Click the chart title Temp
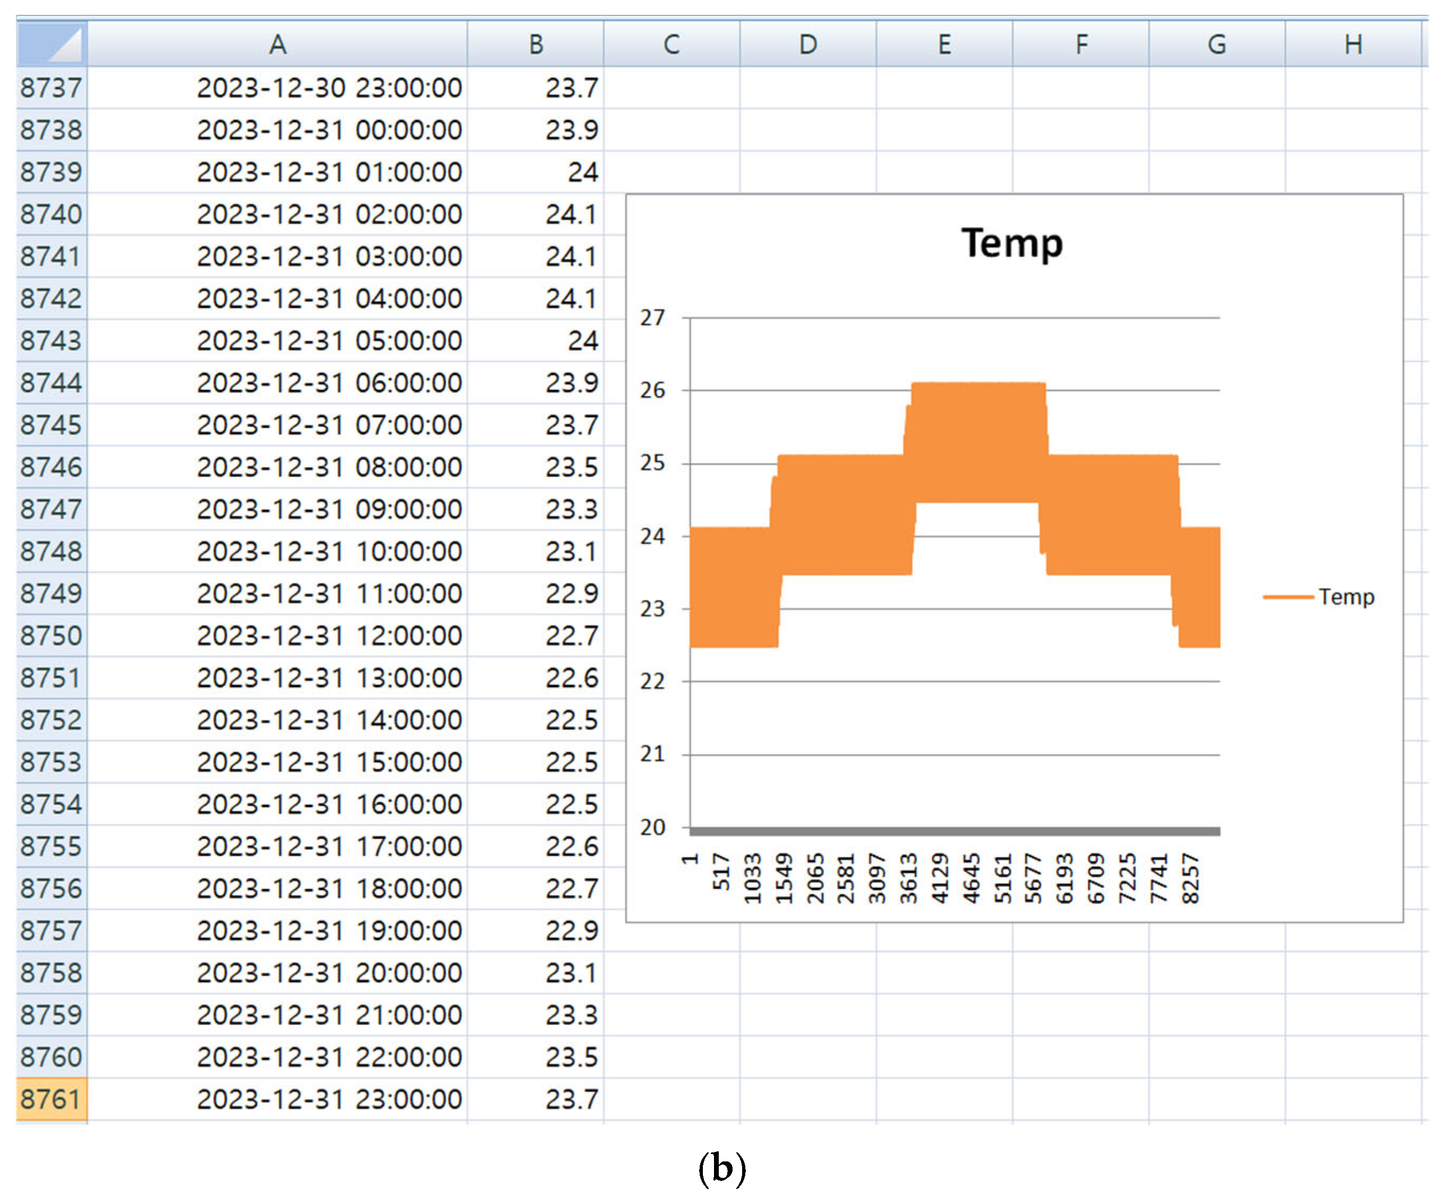 1012,243
